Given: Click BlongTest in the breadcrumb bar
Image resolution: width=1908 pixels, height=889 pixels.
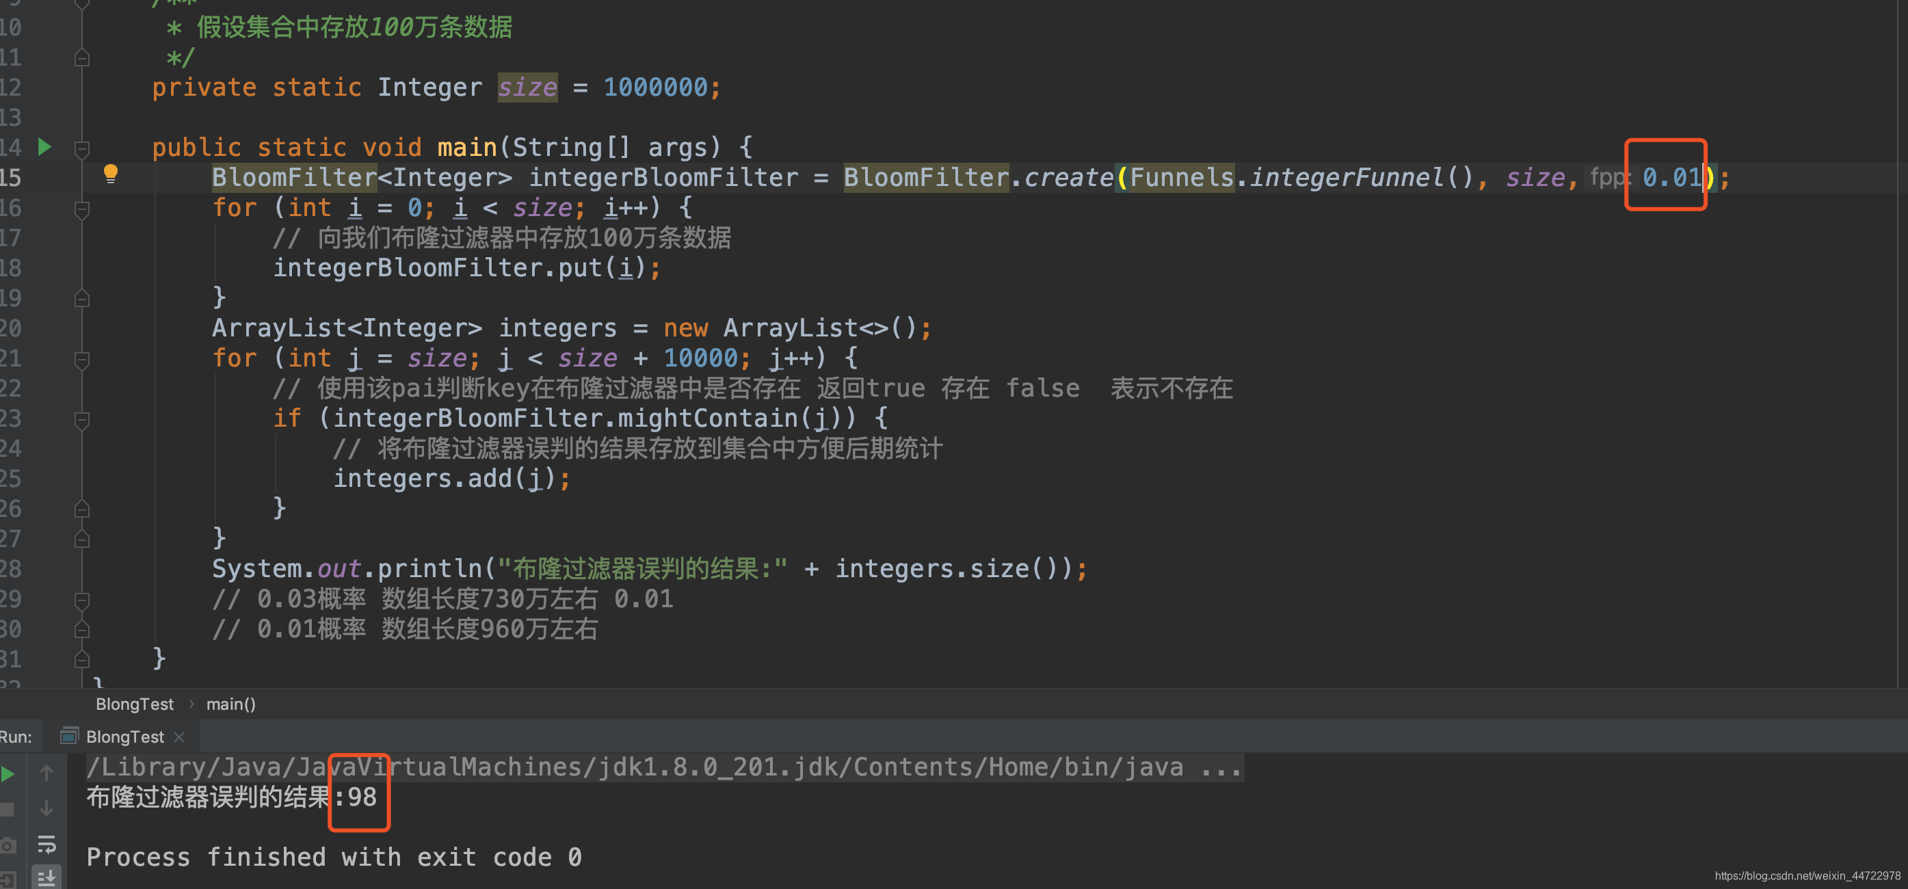Looking at the screenshot, I should 134,704.
